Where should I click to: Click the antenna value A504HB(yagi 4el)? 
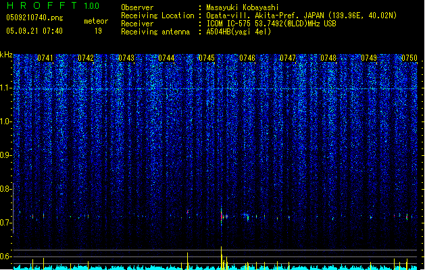tap(239, 32)
